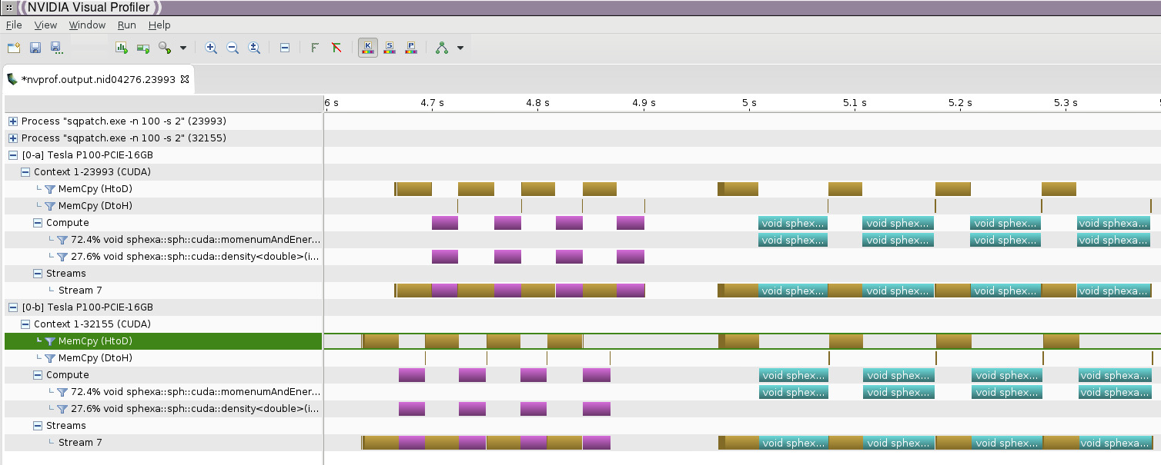Open the Help menu

(159, 25)
